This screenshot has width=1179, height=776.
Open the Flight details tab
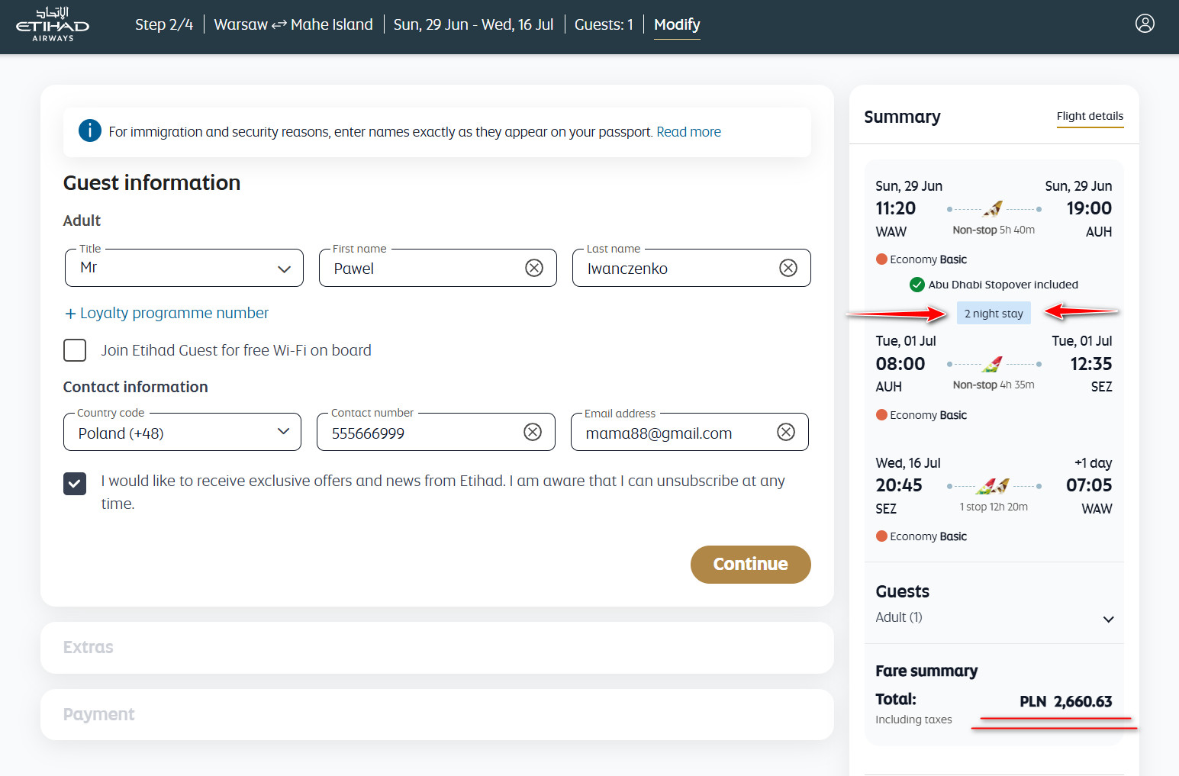1090,116
